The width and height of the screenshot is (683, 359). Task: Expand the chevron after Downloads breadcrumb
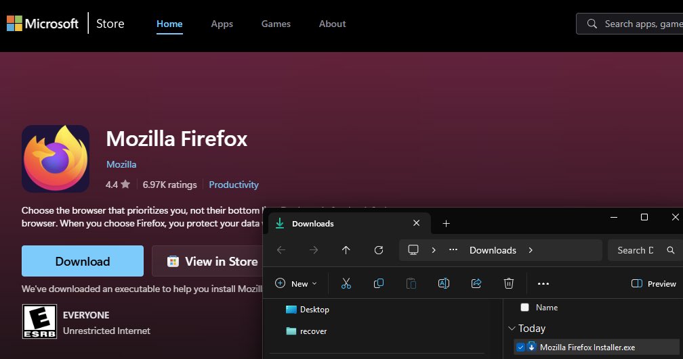point(531,250)
